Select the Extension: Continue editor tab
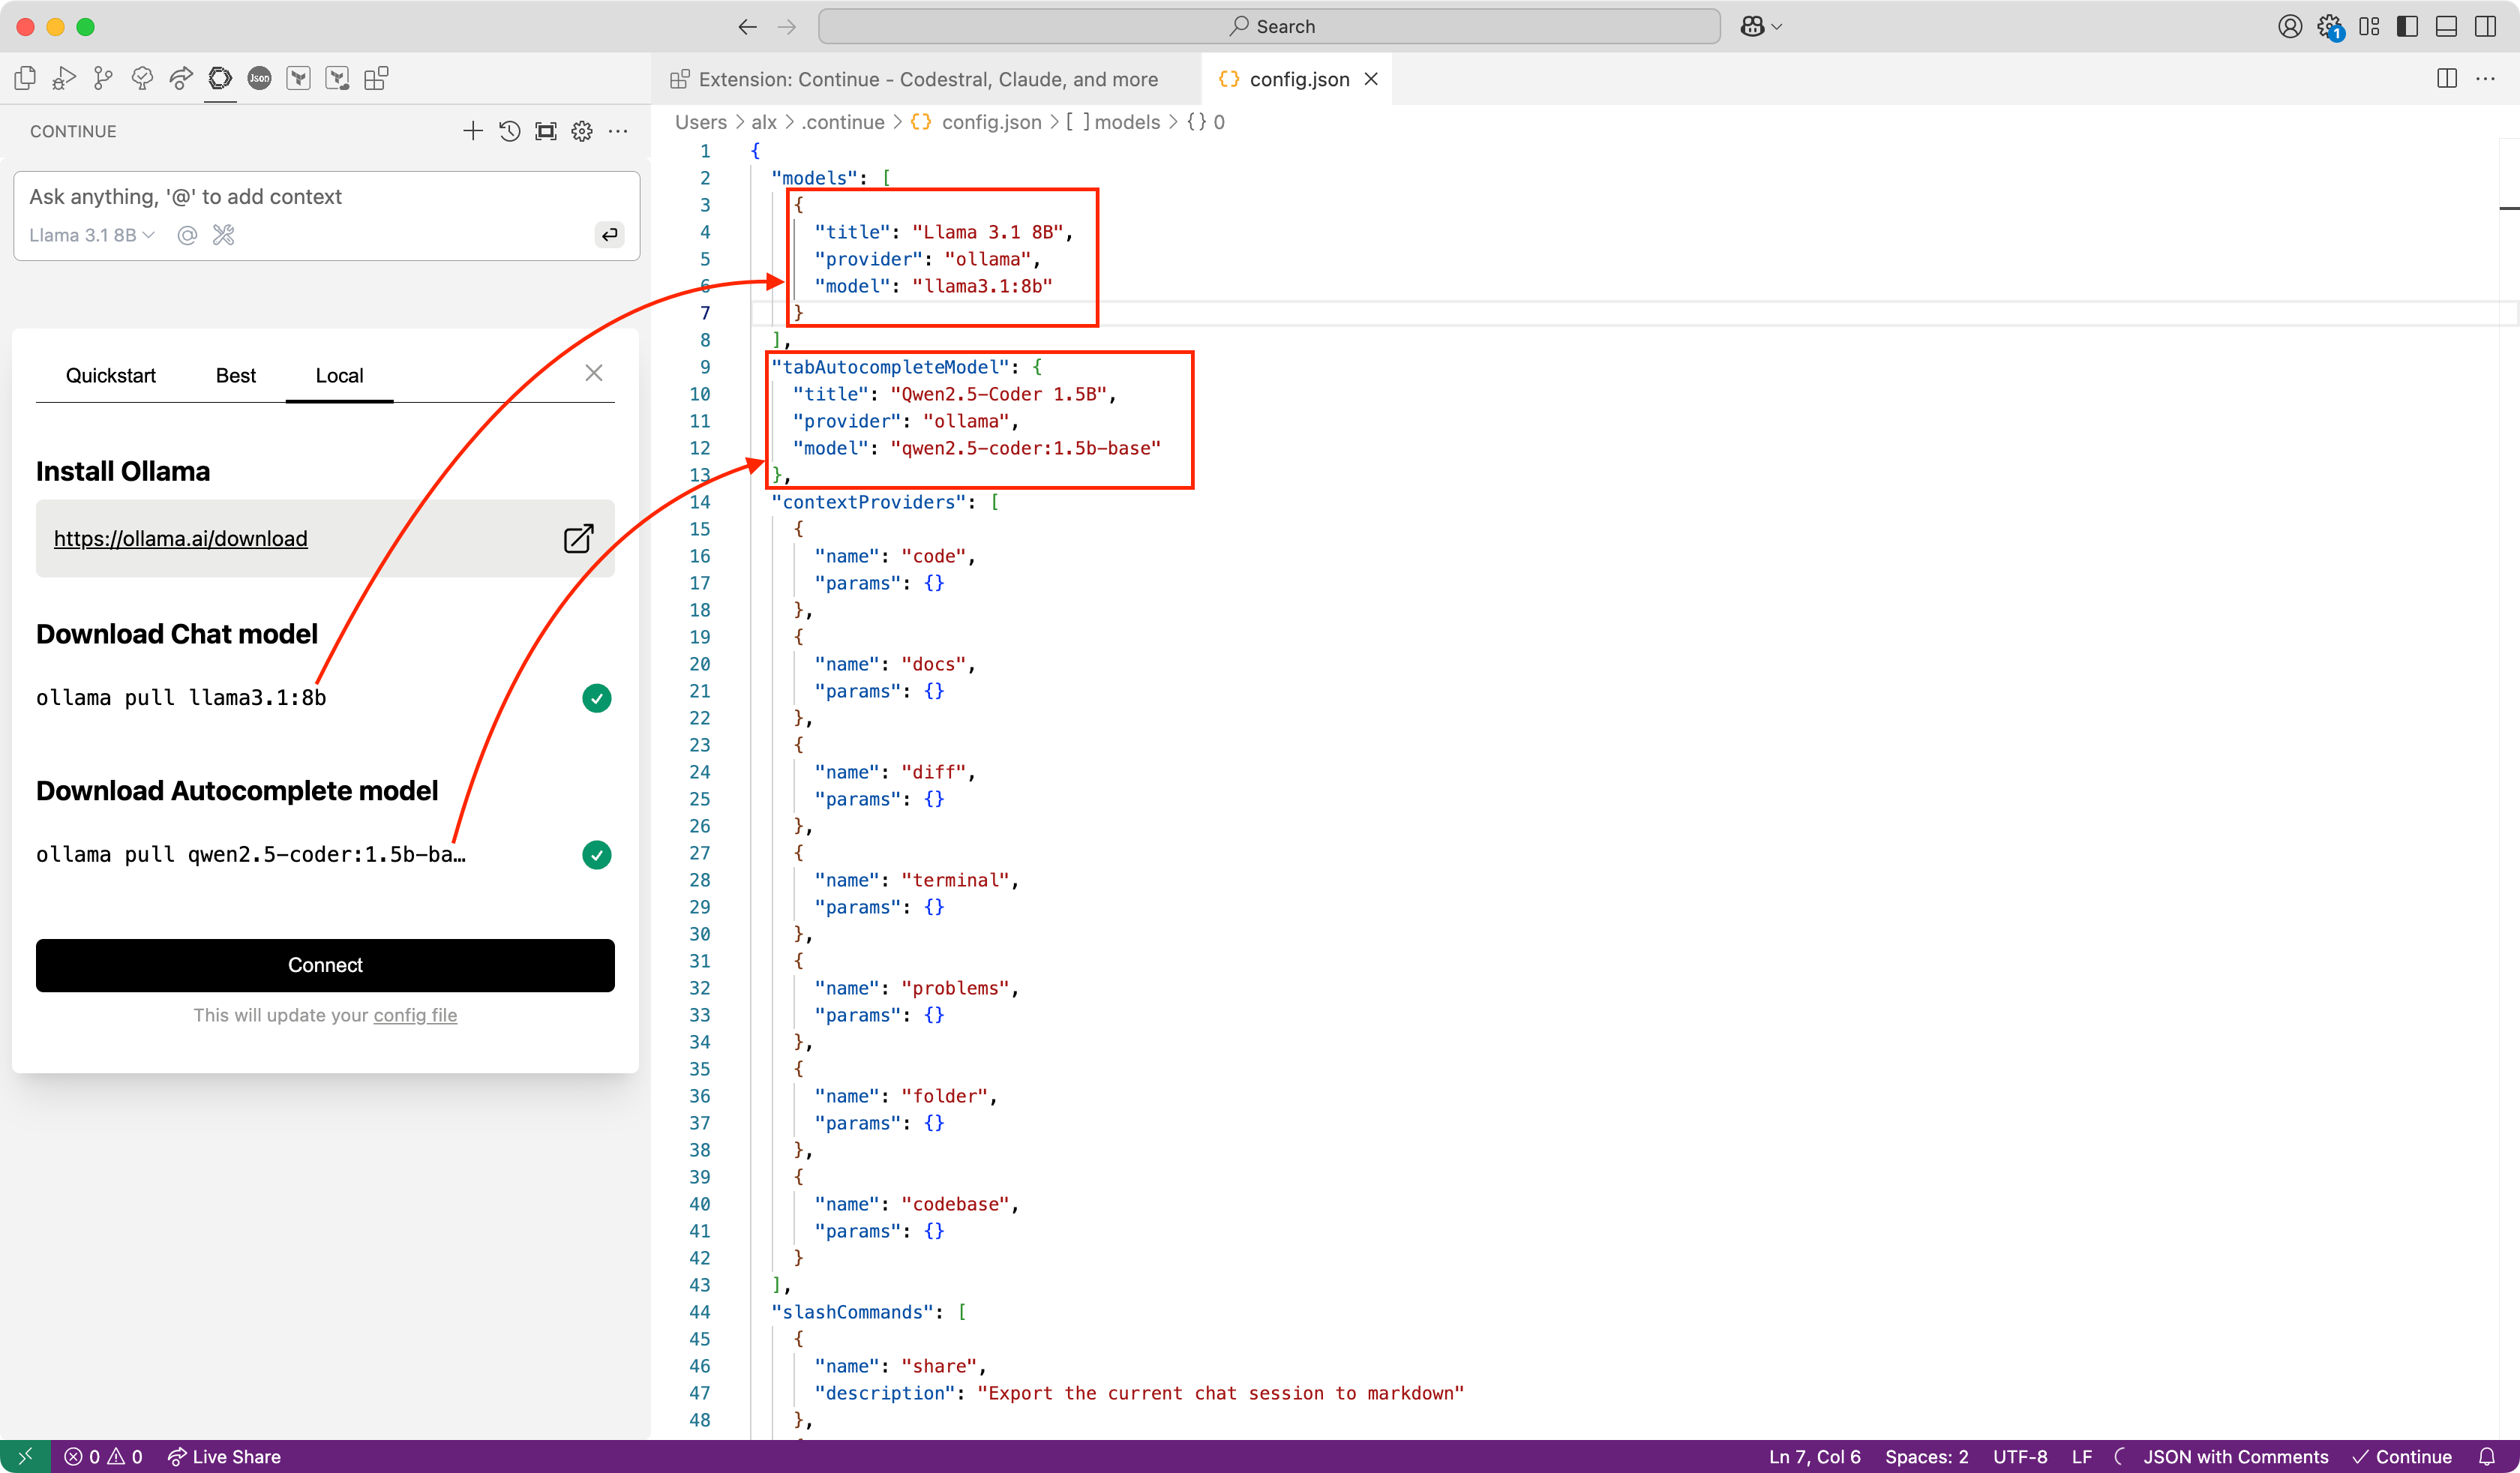 click(926, 79)
